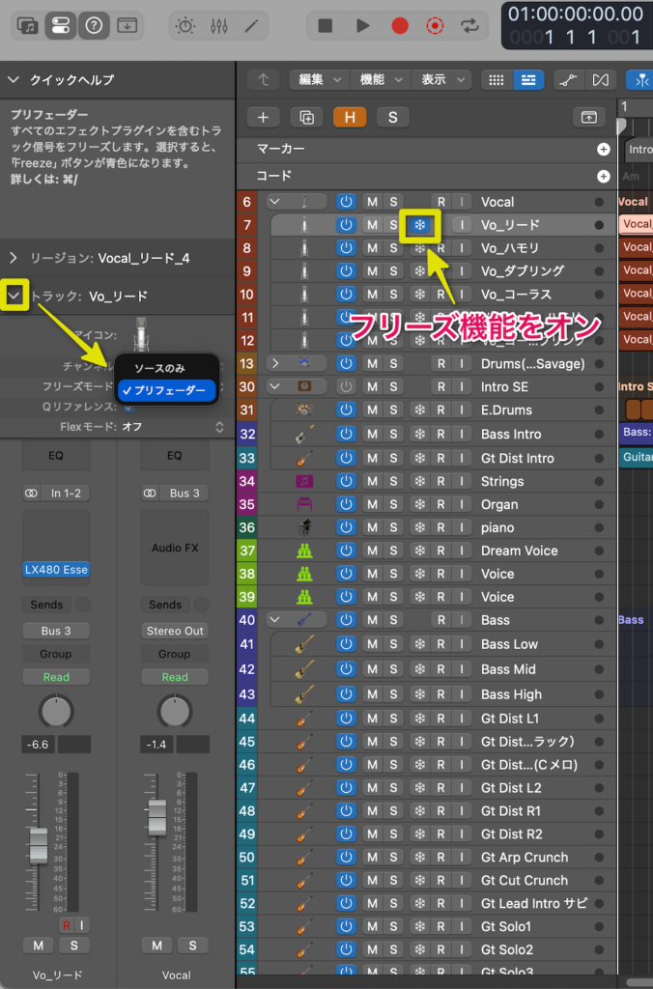Image resolution: width=653 pixels, height=989 pixels.
Task: Click the Freeze snowflake on Vo_リード track
Action: (x=420, y=225)
